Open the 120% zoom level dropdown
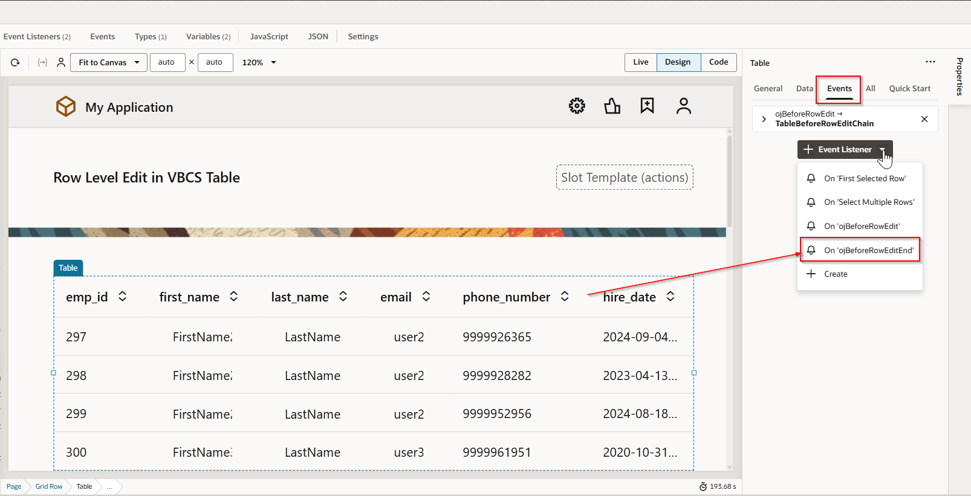 [x=259, y=62]
